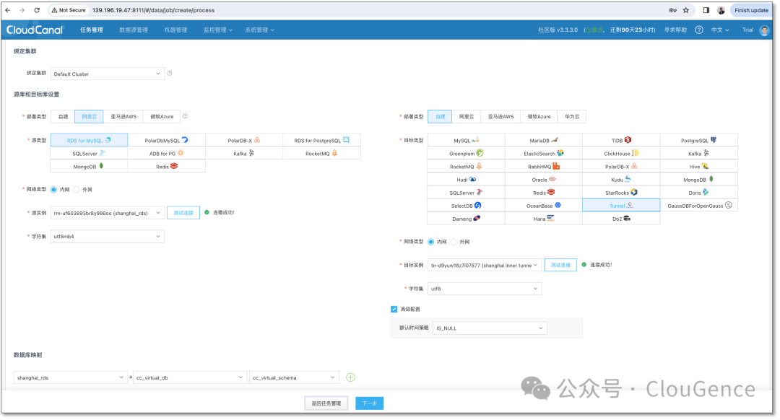This screenshot has width=780, height=420.
Task: Select TiDB as target type
Action: tap(621, 140)
